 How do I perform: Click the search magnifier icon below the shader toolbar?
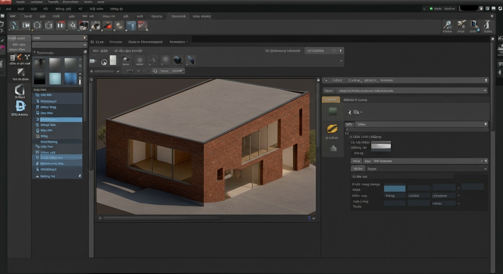(x=155, y=71)
